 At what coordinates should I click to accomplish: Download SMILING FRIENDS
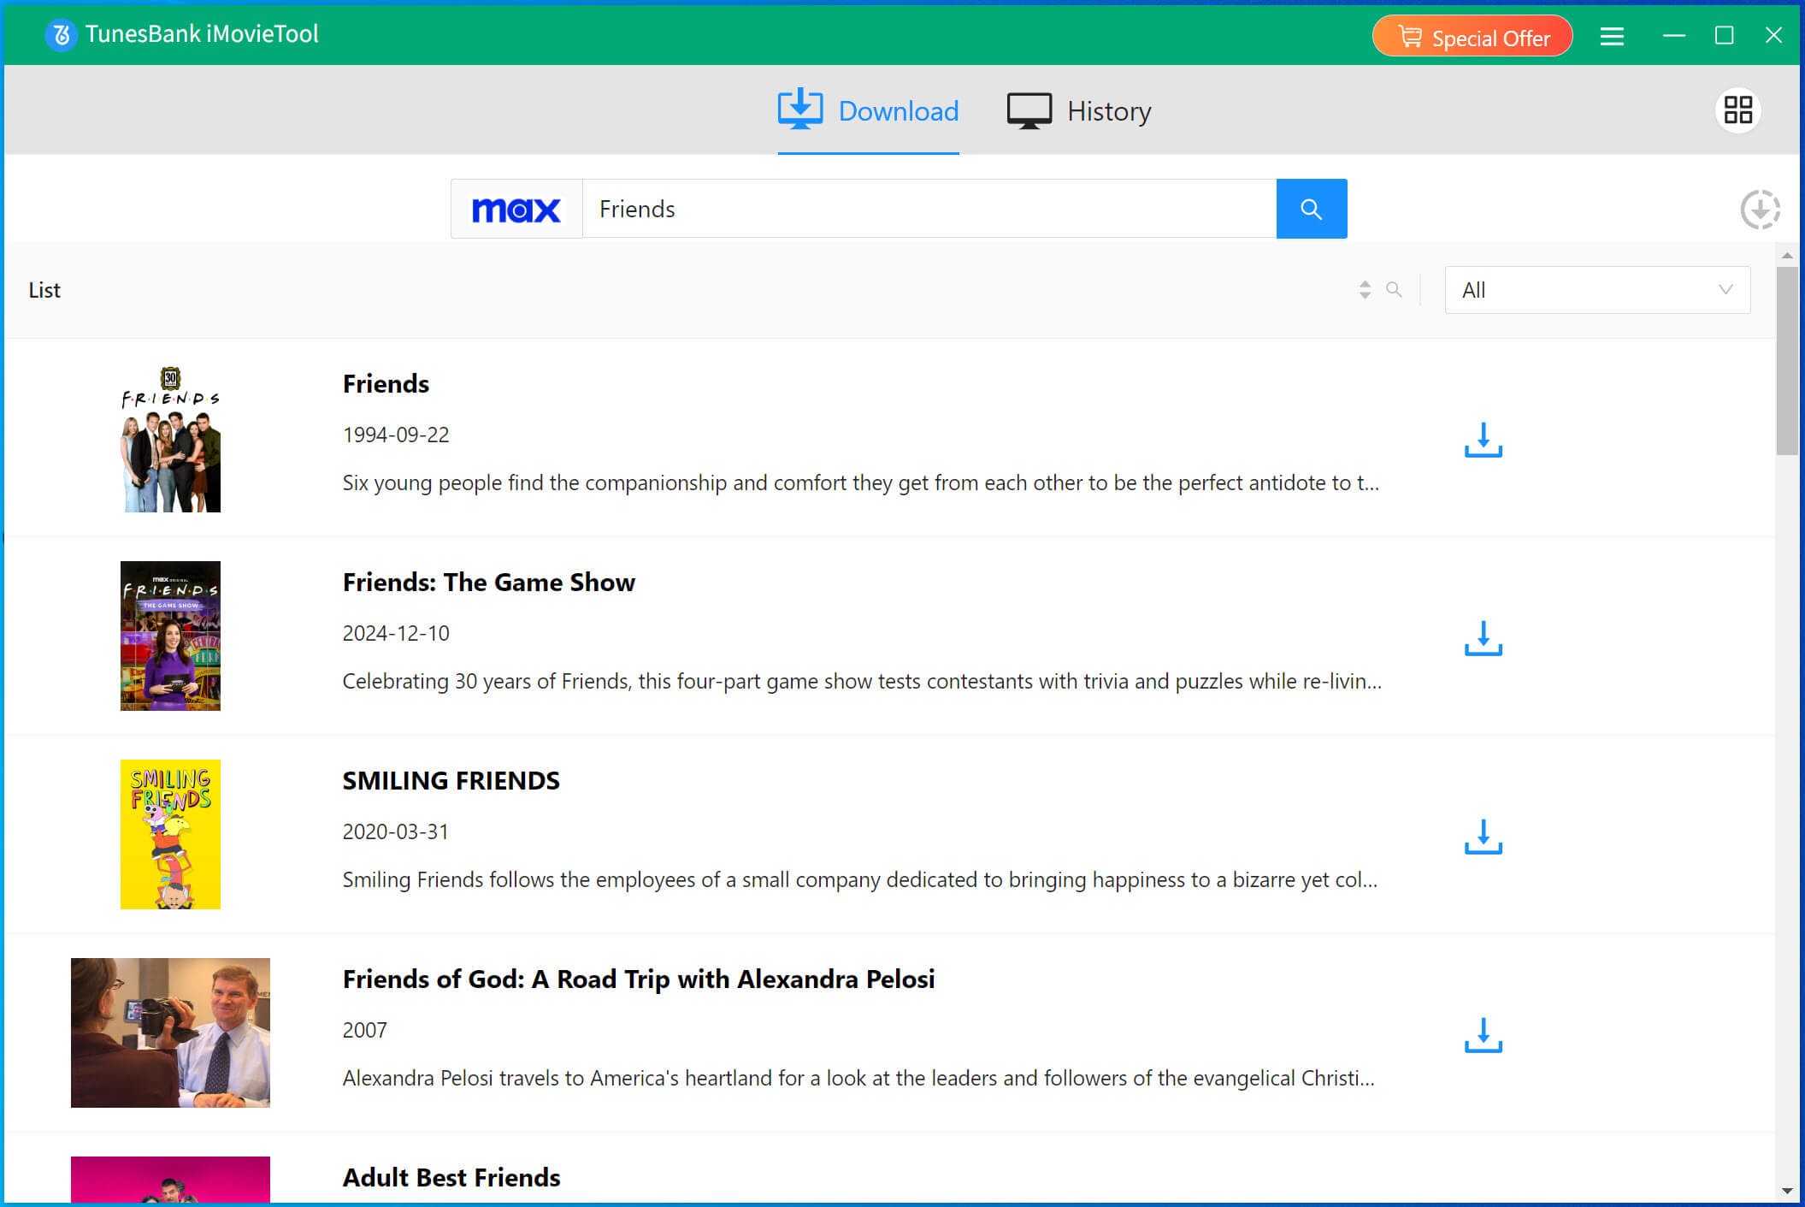pos(1483,837)
